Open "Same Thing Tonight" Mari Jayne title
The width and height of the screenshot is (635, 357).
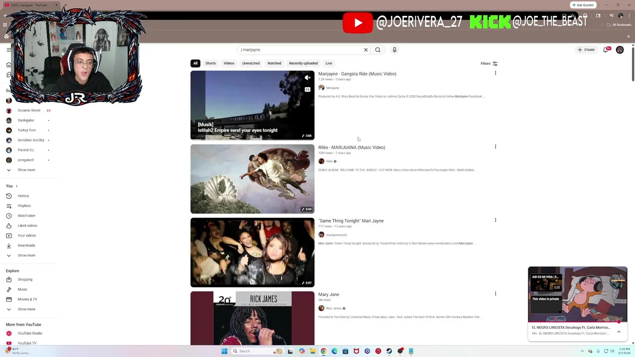[x=351, y=221]
